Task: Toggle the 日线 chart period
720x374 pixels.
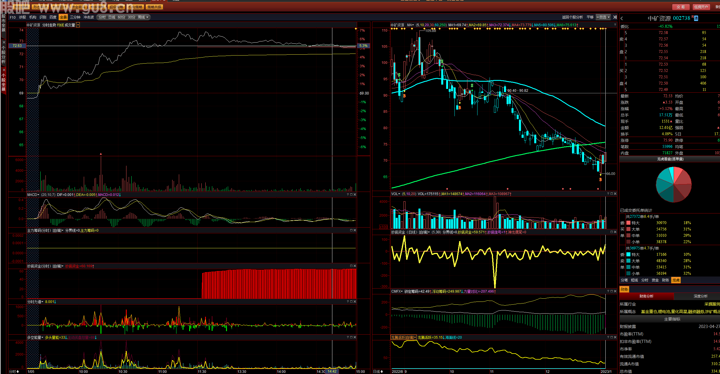Action: [112, 17]
